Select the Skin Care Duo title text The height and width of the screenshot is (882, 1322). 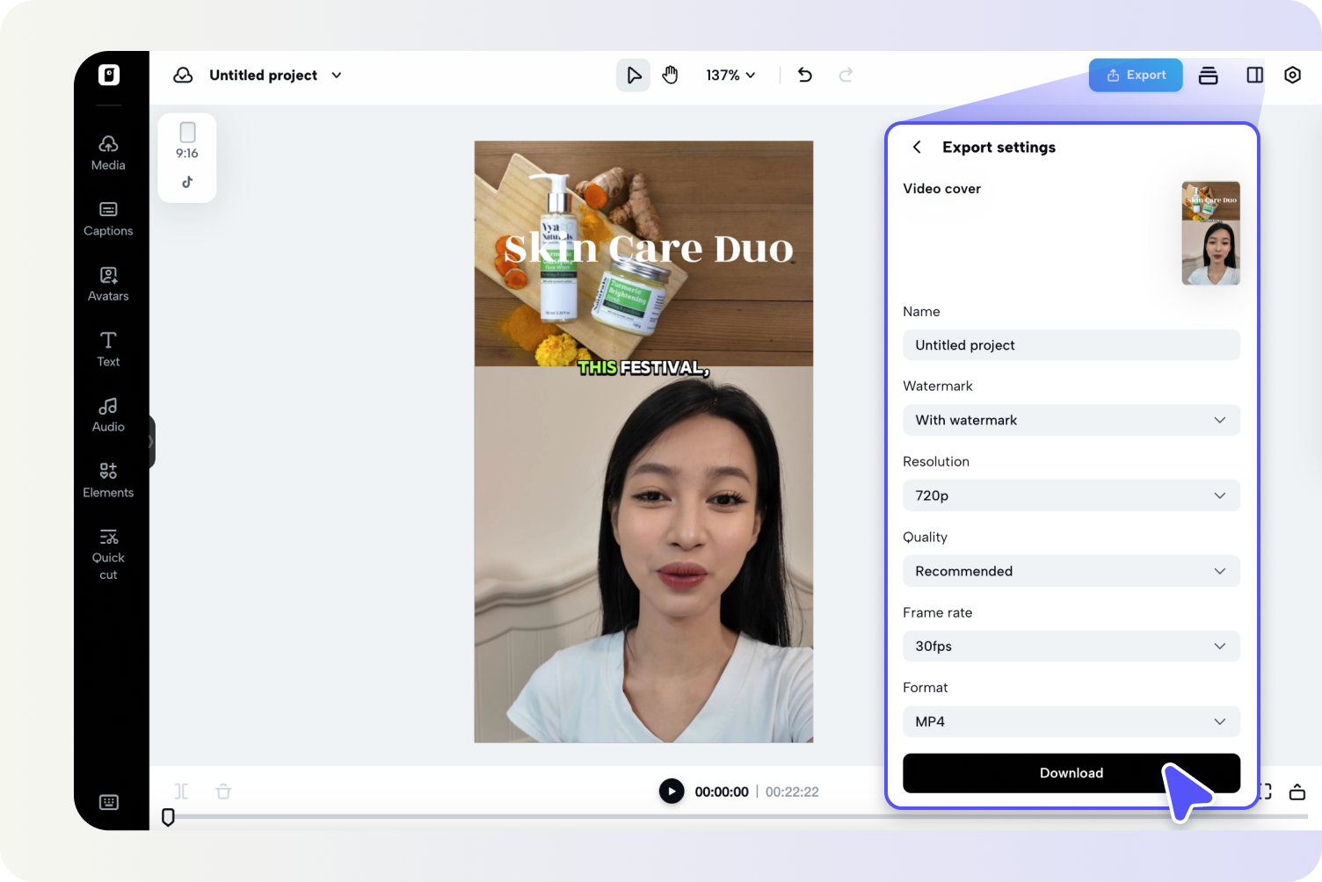tap(649, 249)
